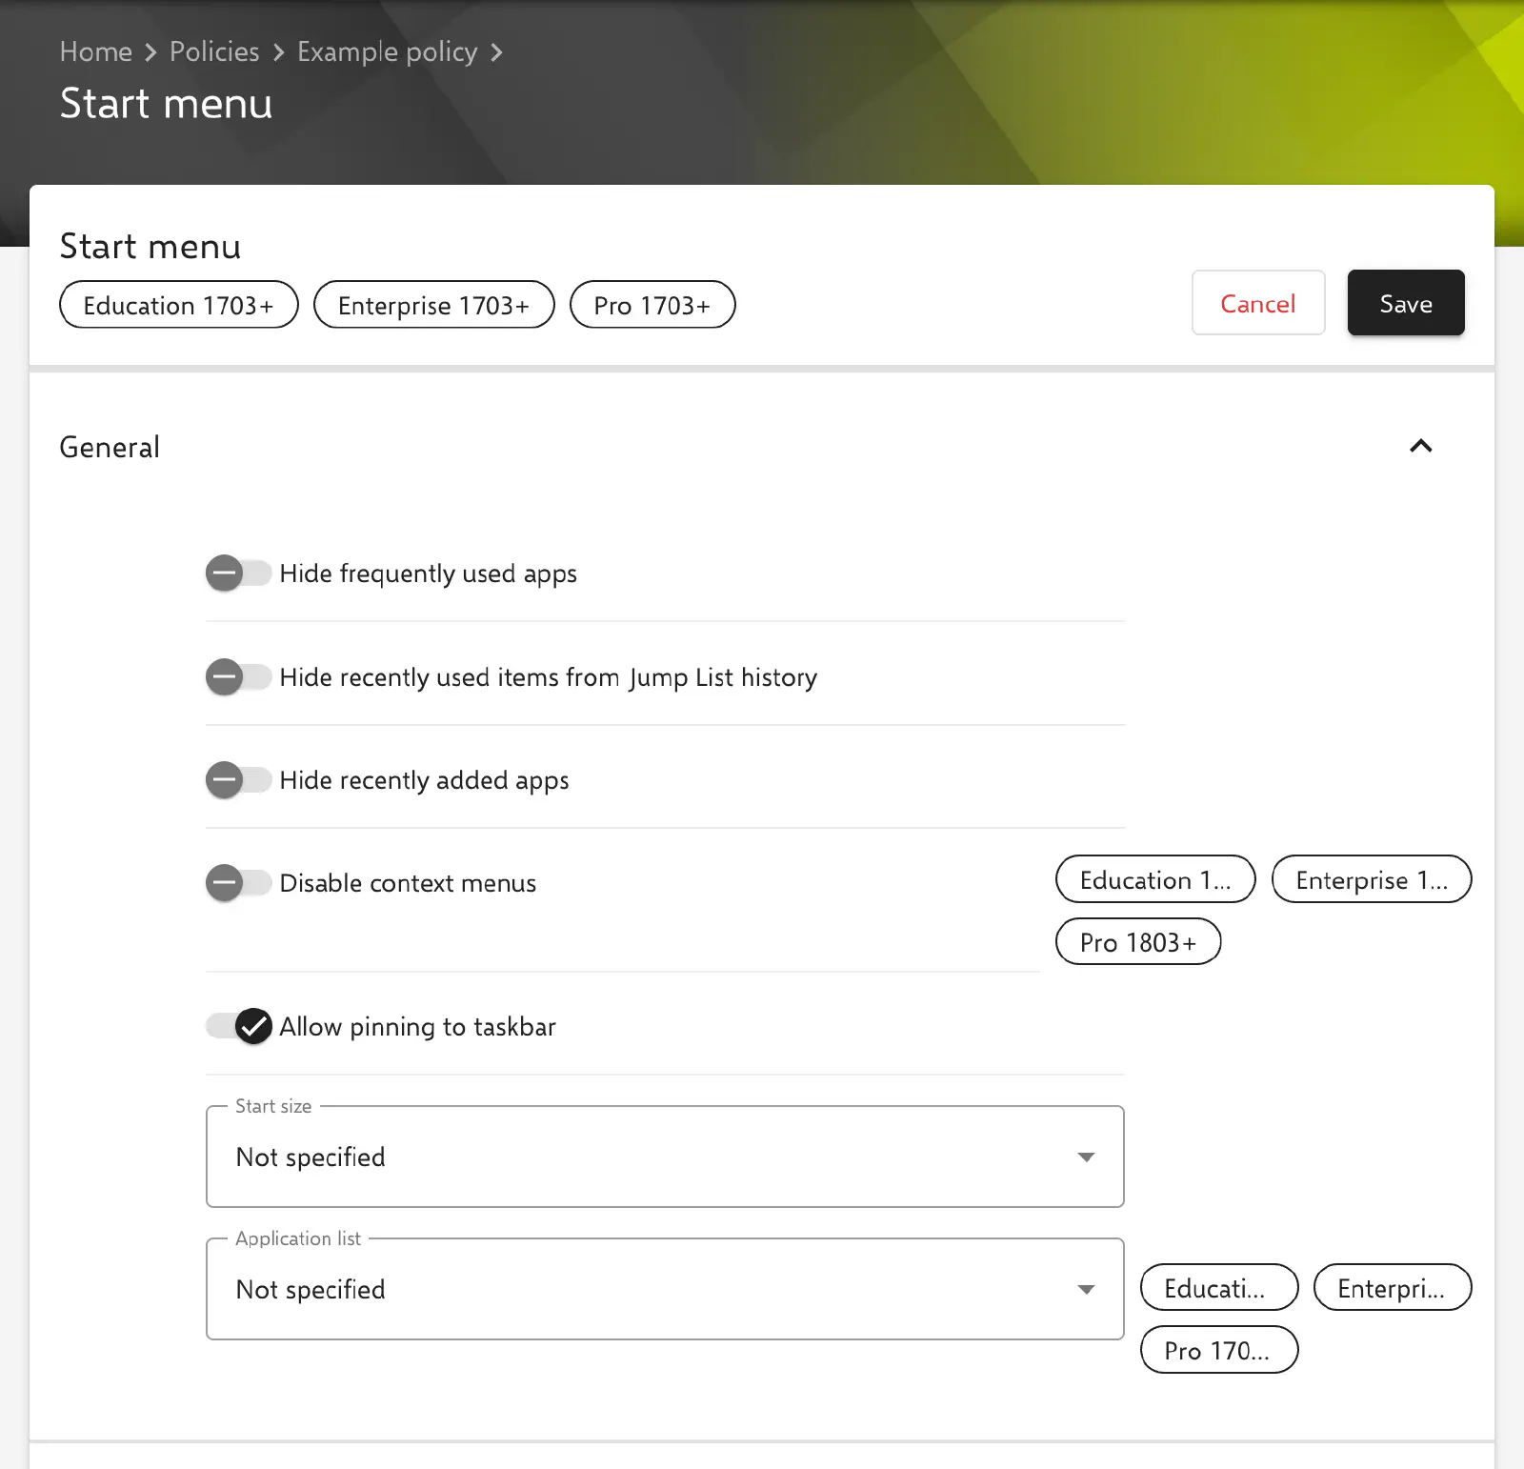The height and width of the screenshot is (1469, 1524).
Task: Click the Education 1703+ chip in header
Action: click(179, 305)
